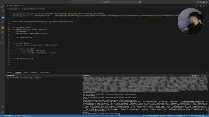Open Source Control view in activity bar
This screenshot has height=117, width=209.
[3, 17]
